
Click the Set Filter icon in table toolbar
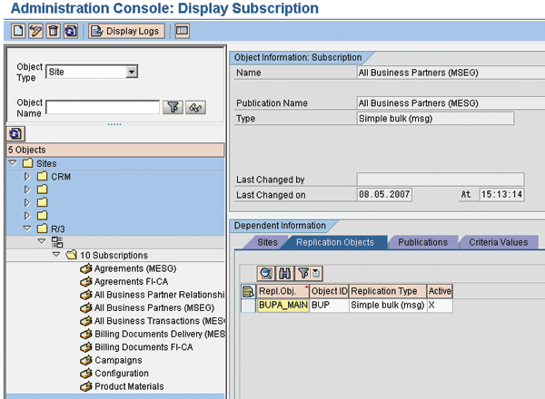click(x=309, y=273)
